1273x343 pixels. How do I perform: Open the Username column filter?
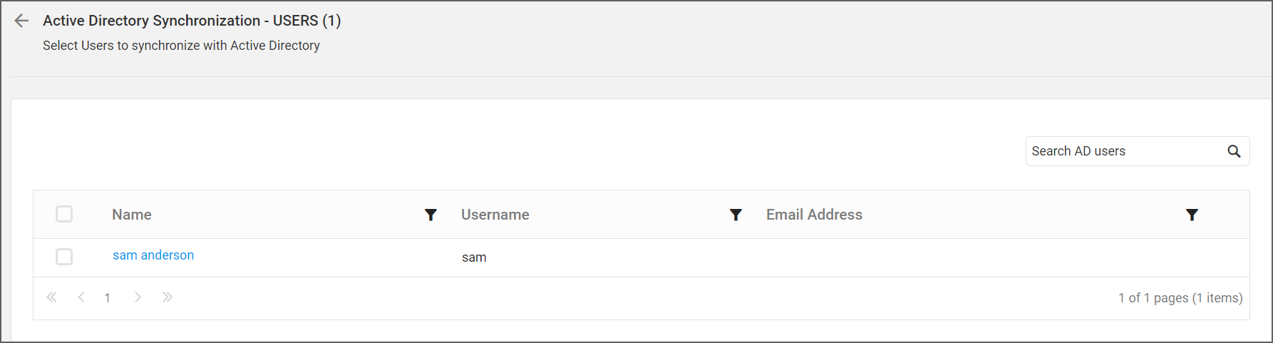(x=736, y=215)
